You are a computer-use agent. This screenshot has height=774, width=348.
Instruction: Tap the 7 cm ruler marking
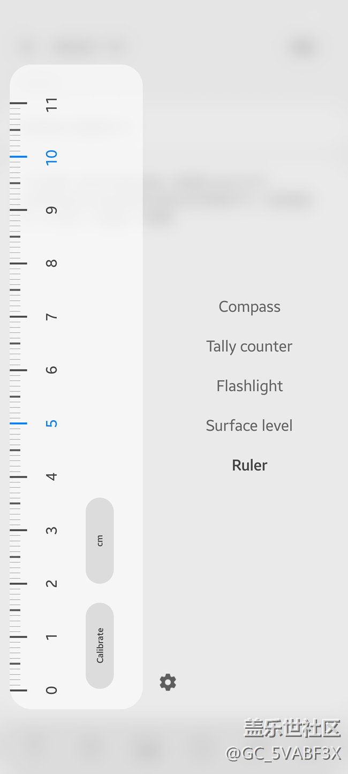coord(51,317)
